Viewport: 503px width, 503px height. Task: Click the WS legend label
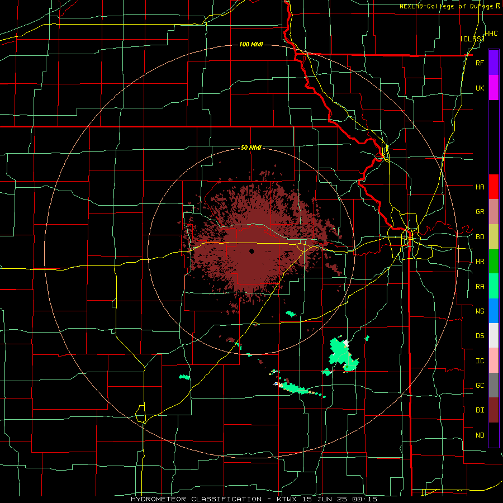click(x=480, y=311)
